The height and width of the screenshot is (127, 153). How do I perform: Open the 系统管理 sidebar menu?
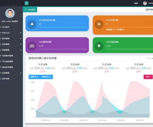pyautogui.click(x=6, y=73)
